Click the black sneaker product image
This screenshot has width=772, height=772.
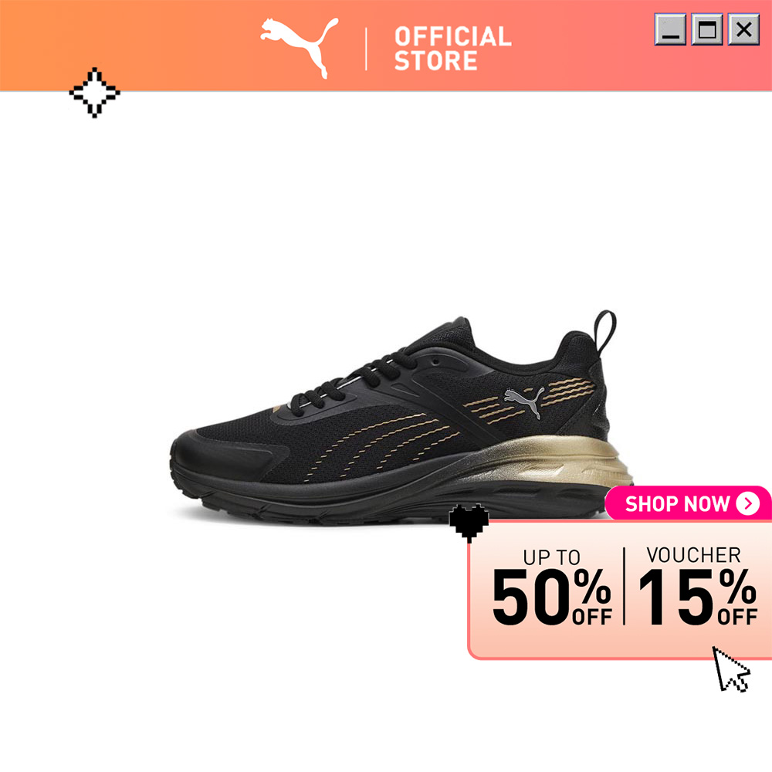tap(401, 418)
